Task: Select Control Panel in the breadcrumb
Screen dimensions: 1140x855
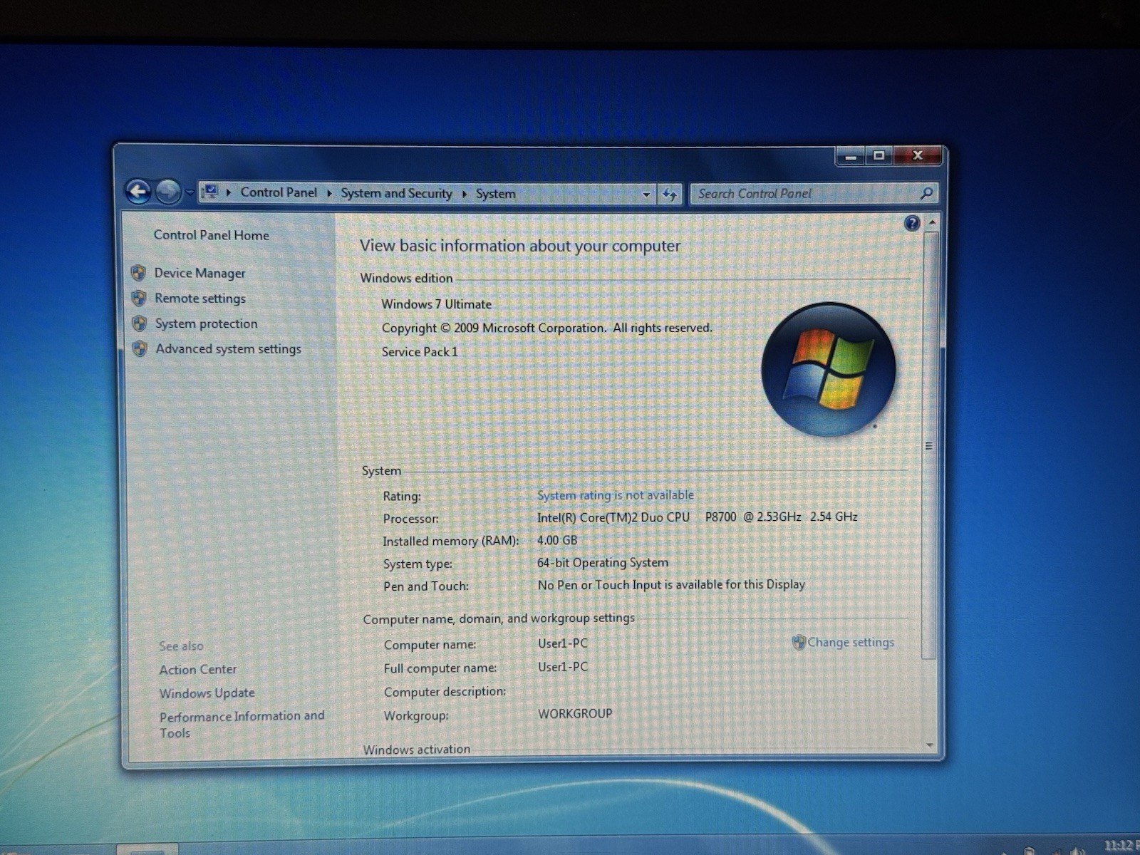Action: 279,192
